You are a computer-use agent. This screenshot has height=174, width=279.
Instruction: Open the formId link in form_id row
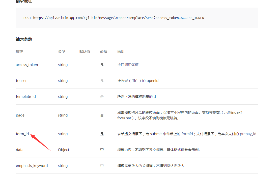coord(187,134)
